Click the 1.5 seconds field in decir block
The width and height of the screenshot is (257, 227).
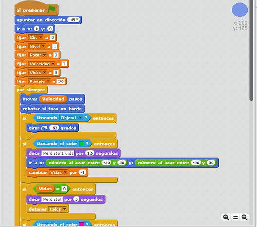(x=90, y=153)
